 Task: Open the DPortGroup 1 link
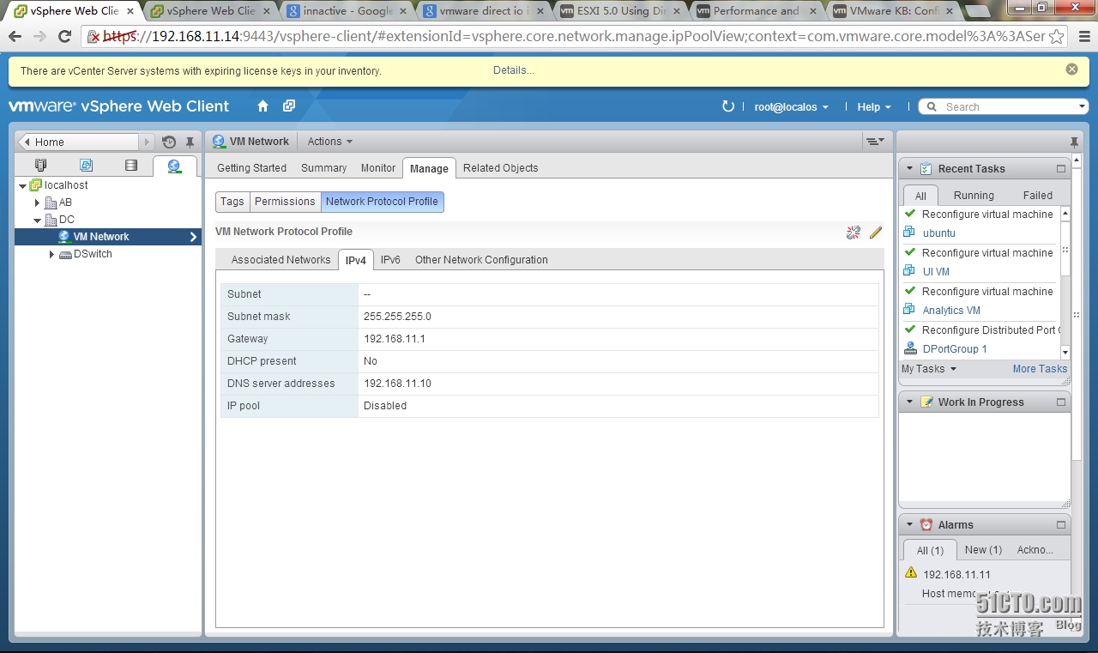[x=955, y=349]
